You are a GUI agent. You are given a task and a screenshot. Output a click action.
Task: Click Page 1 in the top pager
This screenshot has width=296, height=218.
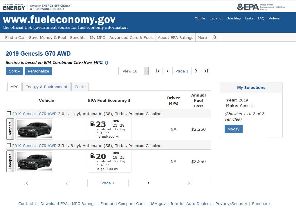click(x=182, y=71)
